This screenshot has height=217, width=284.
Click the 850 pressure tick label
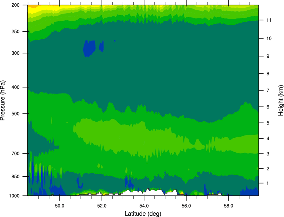pos(15,177)
